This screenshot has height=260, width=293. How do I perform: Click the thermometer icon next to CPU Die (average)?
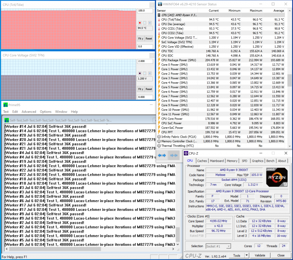[159, 24]
